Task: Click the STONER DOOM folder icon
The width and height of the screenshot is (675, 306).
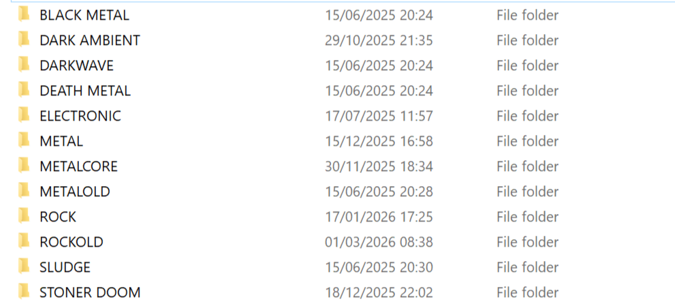Action: click(24, 292)
